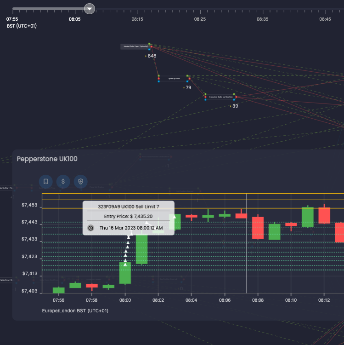Click the clock icon in the tooltip
Image resolution: width=344 pixels, height=345 pixels.
(91, 228)
